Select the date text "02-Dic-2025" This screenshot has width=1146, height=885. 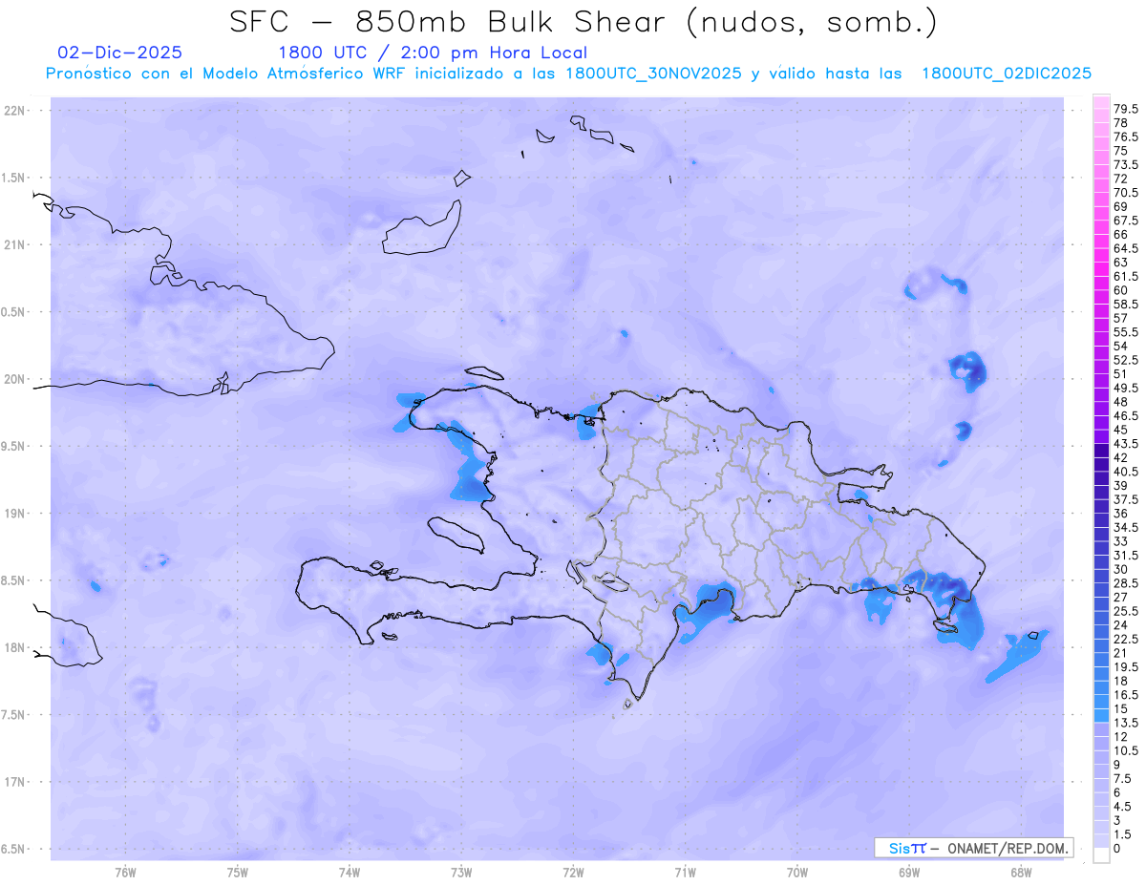(120, 53)
